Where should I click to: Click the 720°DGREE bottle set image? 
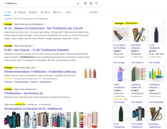pyautogui.click(x=139, y=113)
